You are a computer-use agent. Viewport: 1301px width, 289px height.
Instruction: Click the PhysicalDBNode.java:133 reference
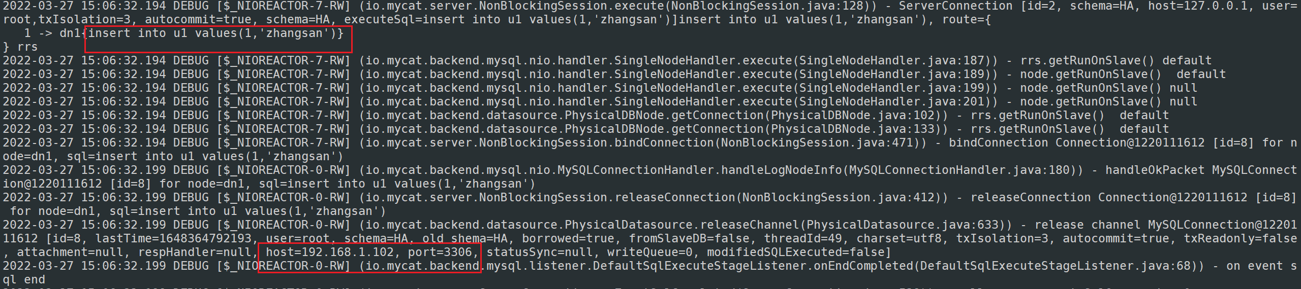pyautogui.click(x=853, y=129)
